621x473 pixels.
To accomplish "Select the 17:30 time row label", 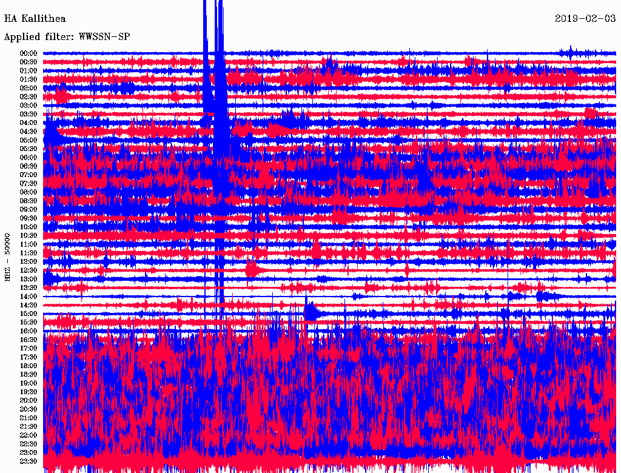I will (x=29, y=357).
